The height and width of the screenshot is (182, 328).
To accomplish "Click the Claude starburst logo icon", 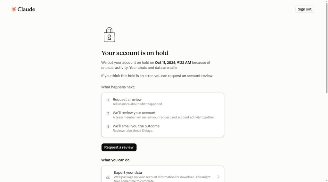I will click(14, 9).
